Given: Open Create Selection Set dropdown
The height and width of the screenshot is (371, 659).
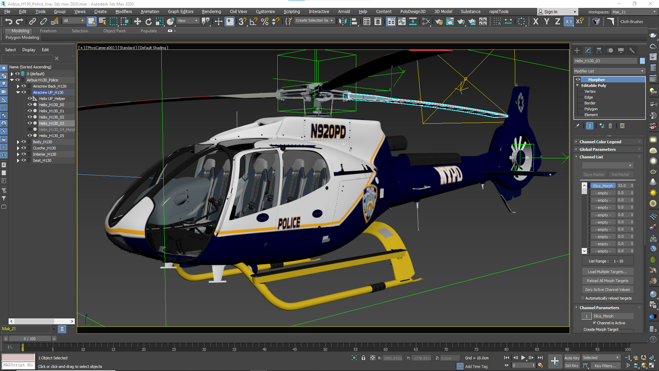Looking at the screenshot, I should pyautogui.click(x=314, y=21).
